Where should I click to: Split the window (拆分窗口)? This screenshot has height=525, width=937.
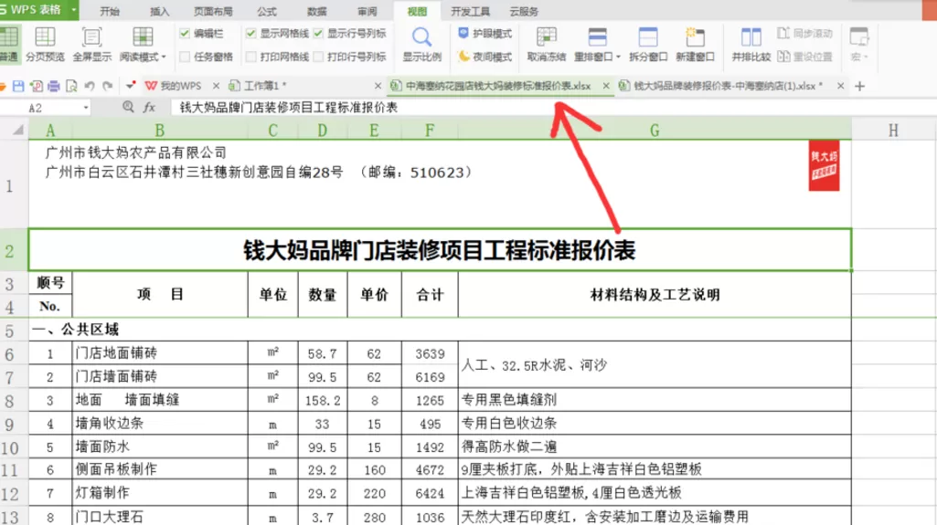648,44
